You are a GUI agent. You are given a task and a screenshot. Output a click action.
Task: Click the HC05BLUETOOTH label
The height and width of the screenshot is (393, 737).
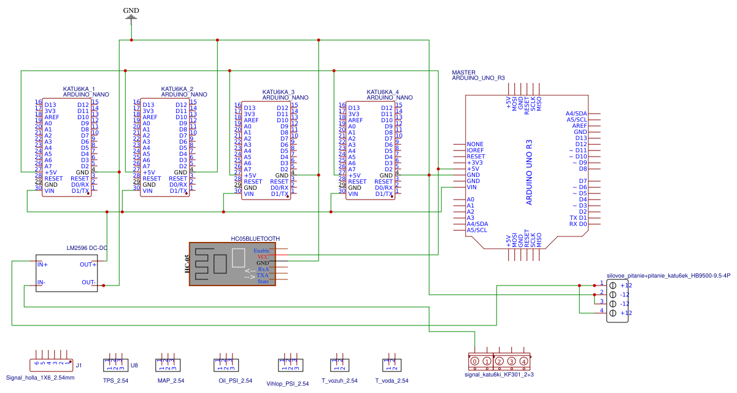coord(255,239)
